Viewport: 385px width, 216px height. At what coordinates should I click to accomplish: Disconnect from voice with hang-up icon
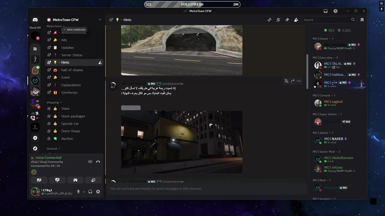pos(98,162)
